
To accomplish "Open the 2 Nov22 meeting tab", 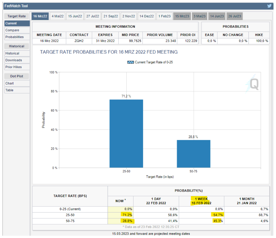I will pyautogui.click(x=128, y=16).
